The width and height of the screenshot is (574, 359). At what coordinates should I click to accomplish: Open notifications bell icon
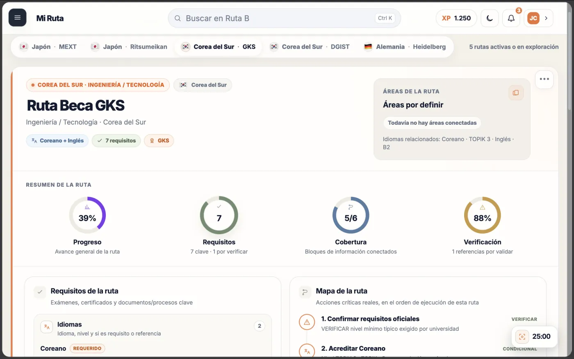(x=511, y=18)
